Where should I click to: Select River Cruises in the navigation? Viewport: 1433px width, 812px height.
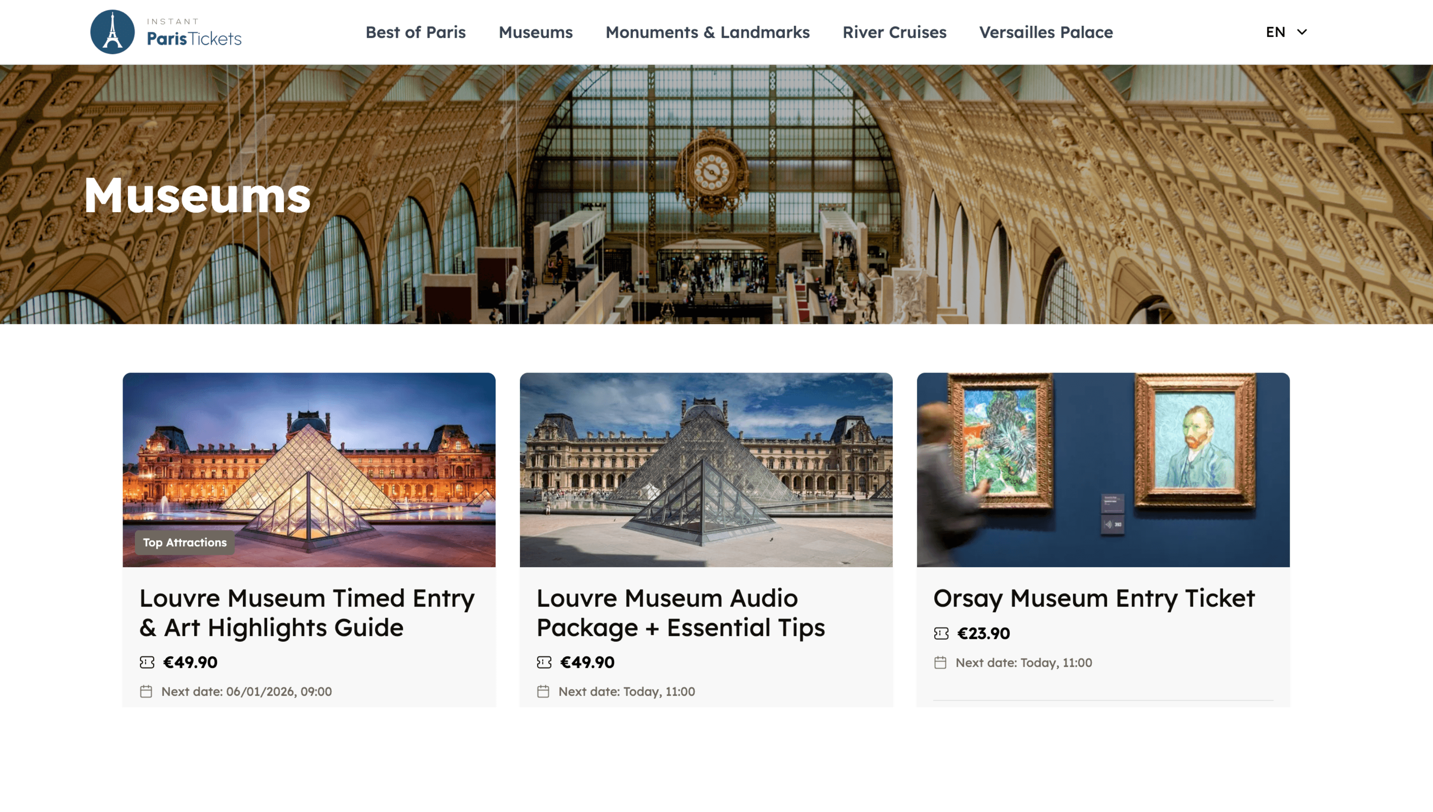894,32
